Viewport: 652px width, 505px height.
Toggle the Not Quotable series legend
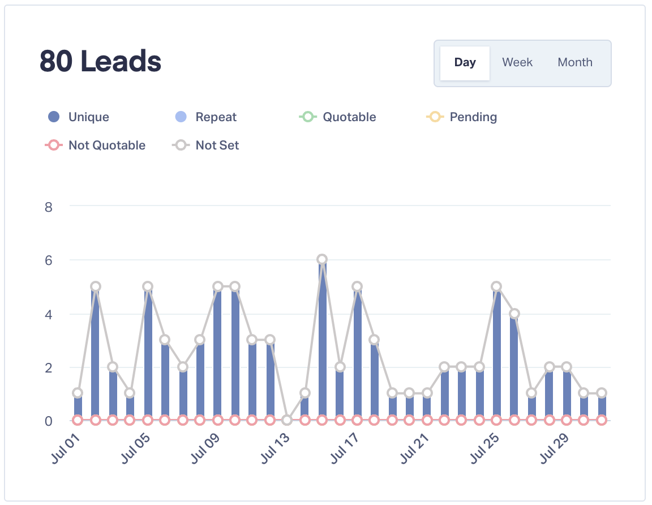[95, 145]
